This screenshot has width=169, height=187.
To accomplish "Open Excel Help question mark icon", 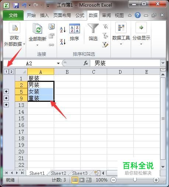I will tap(138, 15).
